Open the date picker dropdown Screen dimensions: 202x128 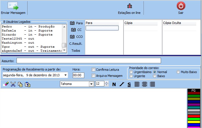click(x=65, y=75)
